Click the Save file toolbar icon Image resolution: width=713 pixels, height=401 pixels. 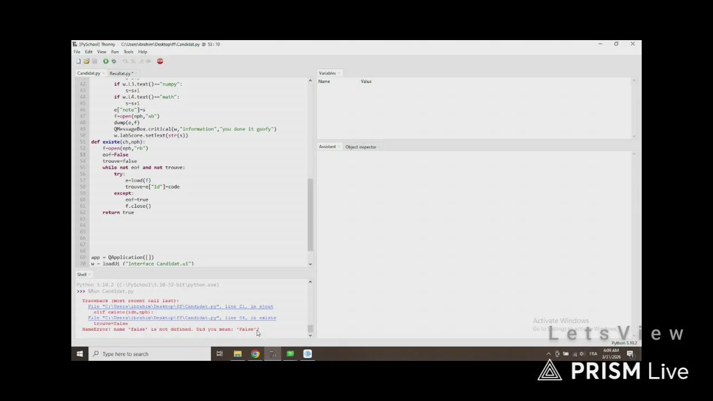click(94, 61)
